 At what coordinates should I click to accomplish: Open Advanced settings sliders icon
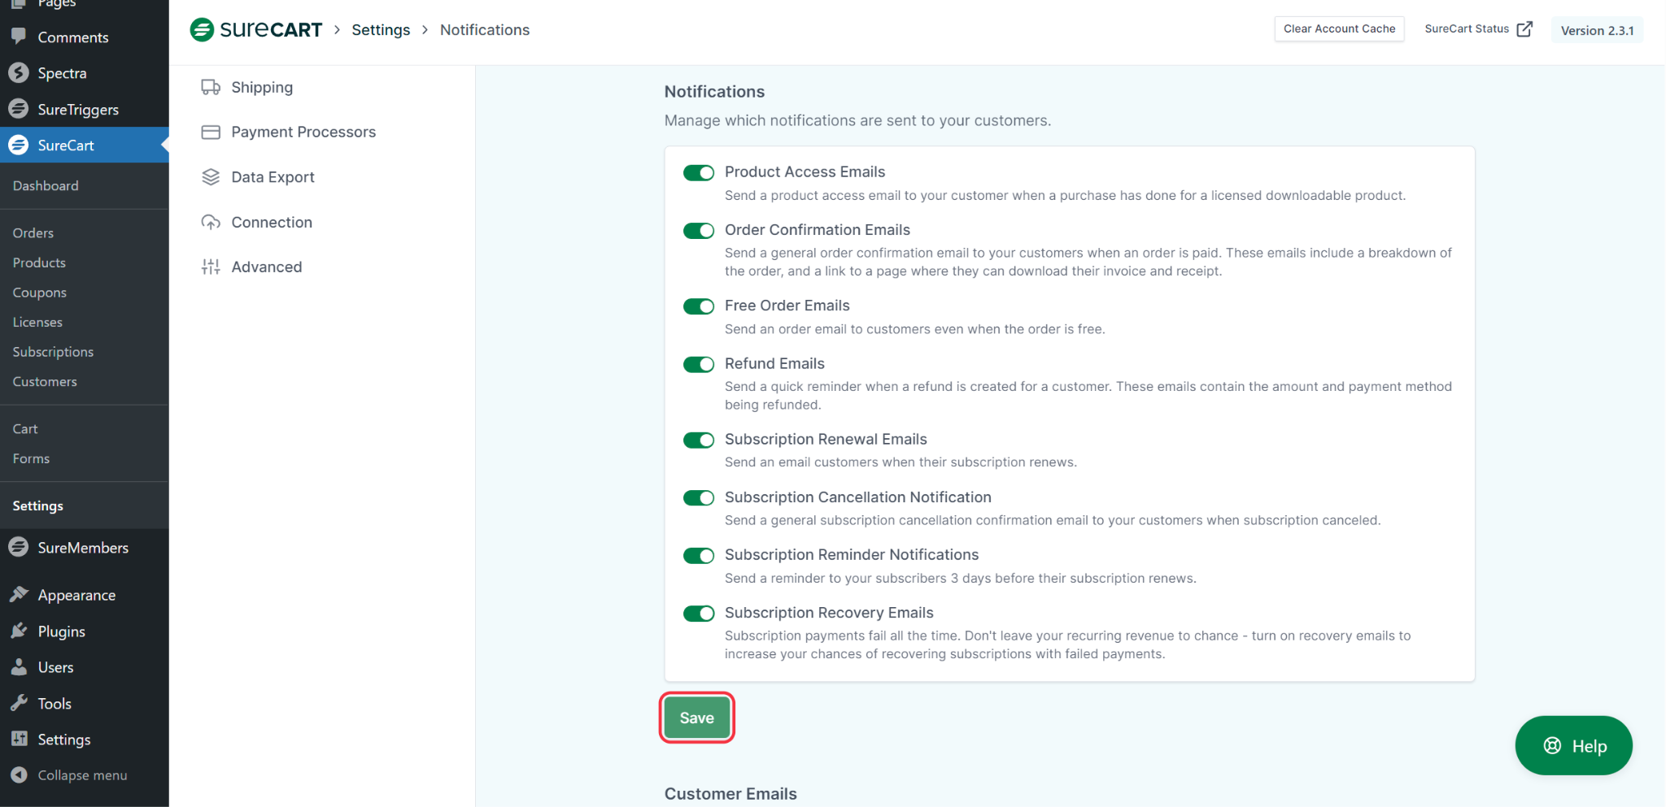[212, 266]
